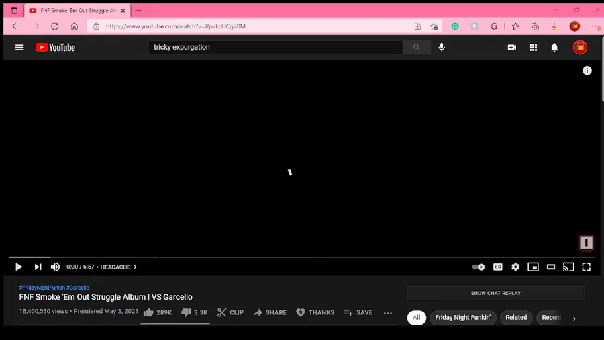Open a new browser tab
The height and width of the screenshot is (340, 604).
[138, 10]
